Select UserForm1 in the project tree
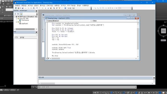 [x=25, y=23]
